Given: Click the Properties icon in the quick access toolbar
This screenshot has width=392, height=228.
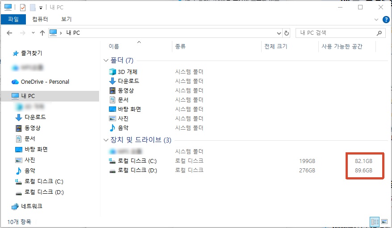Looking at the screenshot, I should (23, 8).
